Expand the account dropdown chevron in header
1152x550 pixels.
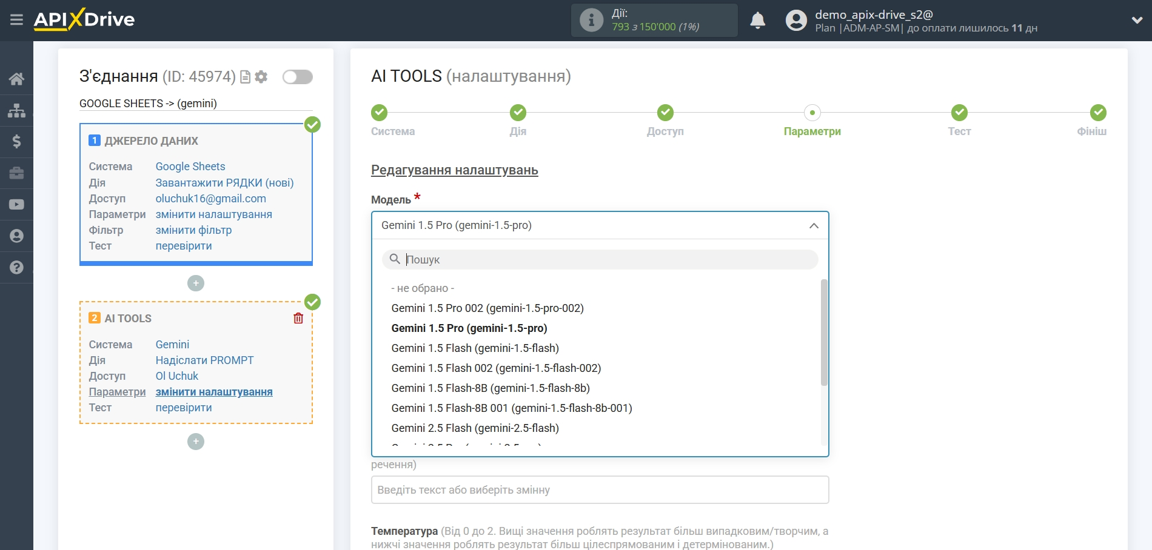click(x=1137, y=21)
